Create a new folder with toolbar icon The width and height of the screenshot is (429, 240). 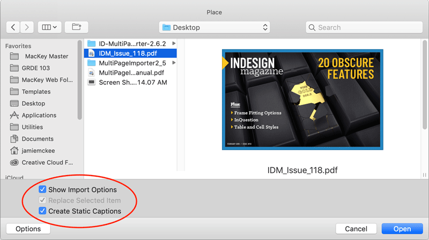pos(76,27)
